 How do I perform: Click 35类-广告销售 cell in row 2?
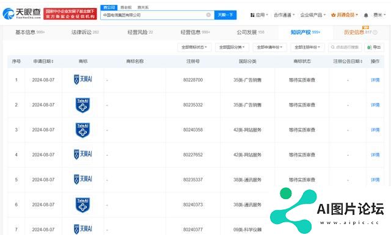click(247, 105)
